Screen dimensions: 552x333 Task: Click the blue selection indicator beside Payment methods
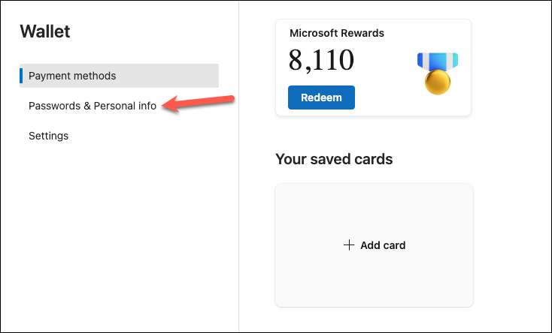[21, 76]
